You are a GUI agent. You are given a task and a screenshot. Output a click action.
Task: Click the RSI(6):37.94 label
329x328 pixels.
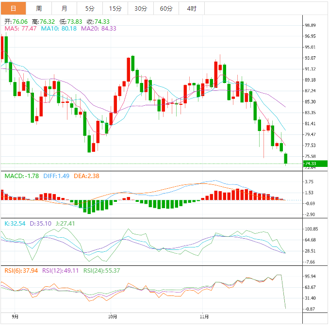coord(21,270)
